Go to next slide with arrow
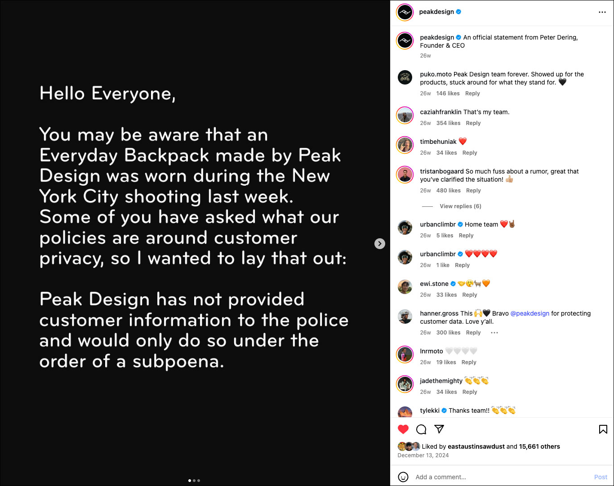 [380, 243]
